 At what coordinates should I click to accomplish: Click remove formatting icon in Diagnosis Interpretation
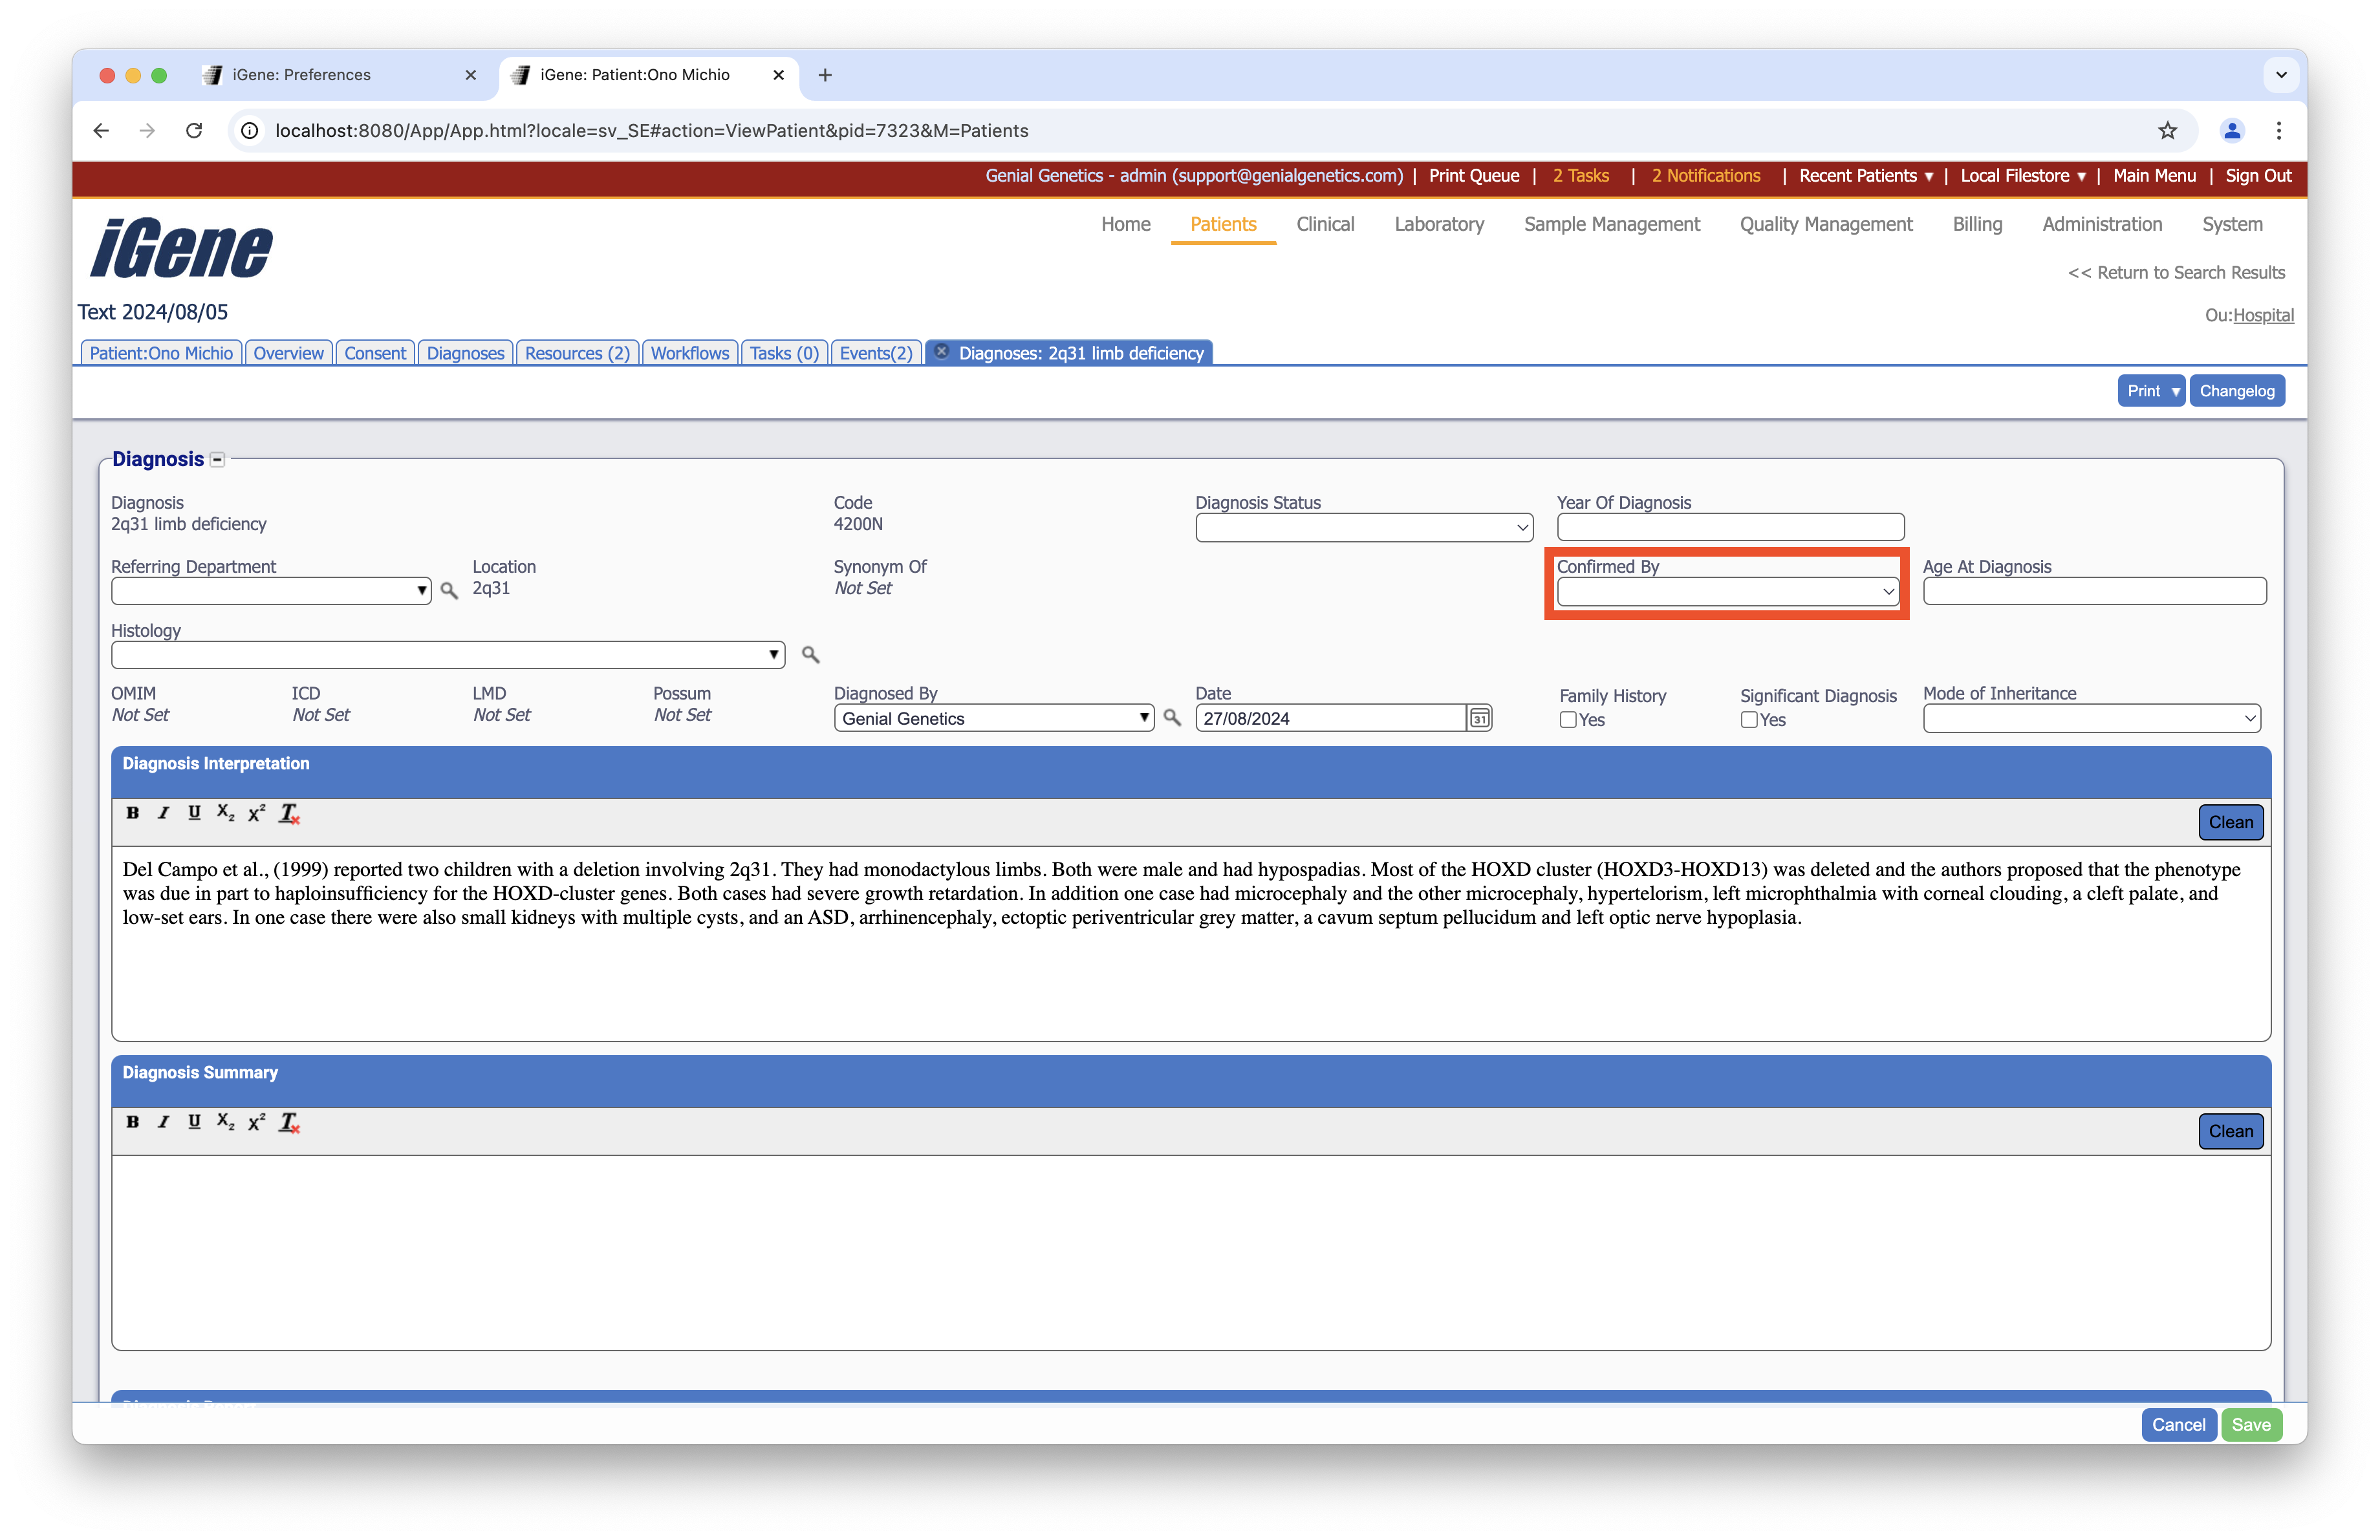[x=289, y=813]
